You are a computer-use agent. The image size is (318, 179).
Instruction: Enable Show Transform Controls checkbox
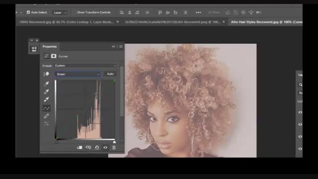pos(74,12)
